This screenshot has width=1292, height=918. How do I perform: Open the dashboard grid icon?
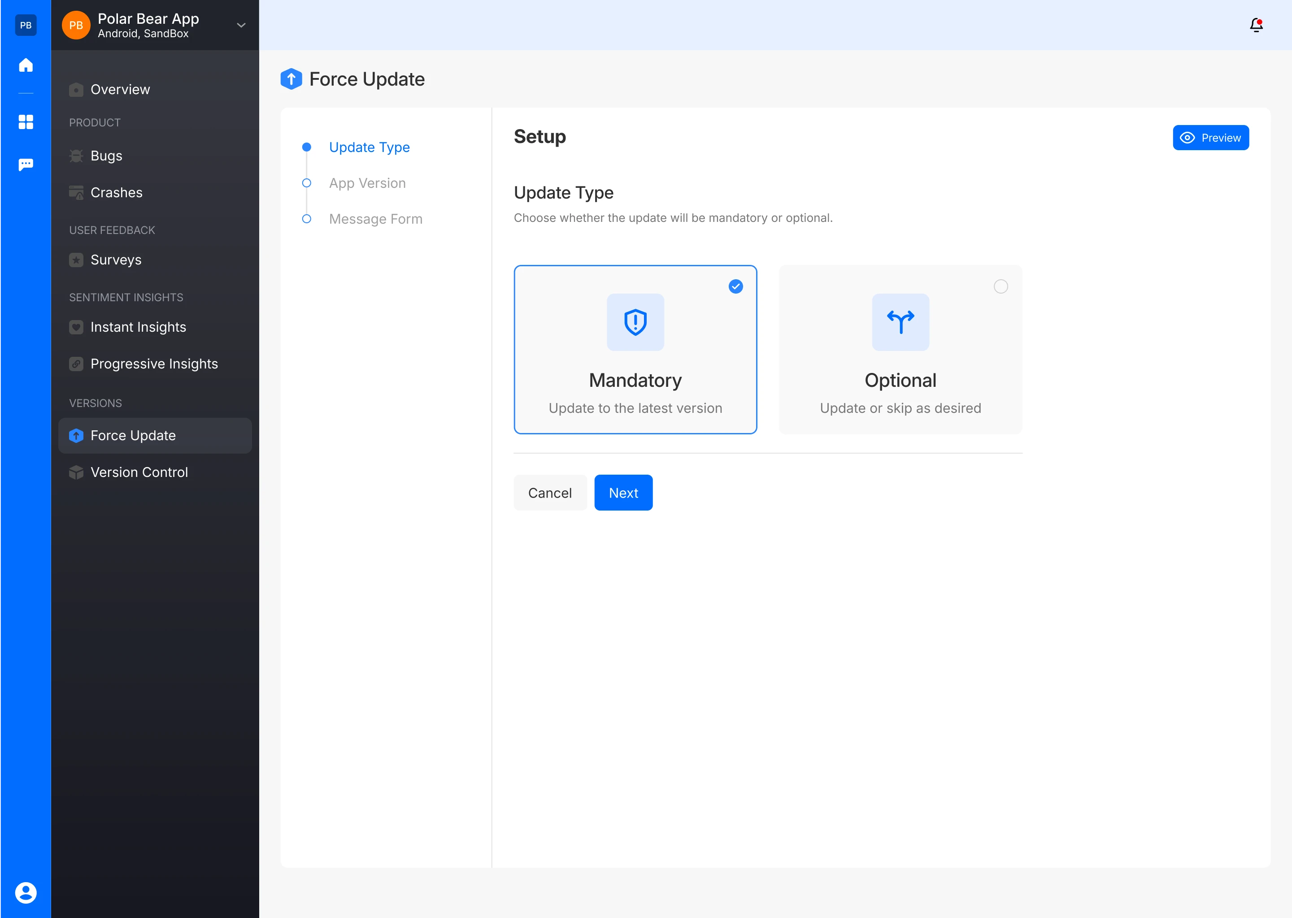click(26, 121)
